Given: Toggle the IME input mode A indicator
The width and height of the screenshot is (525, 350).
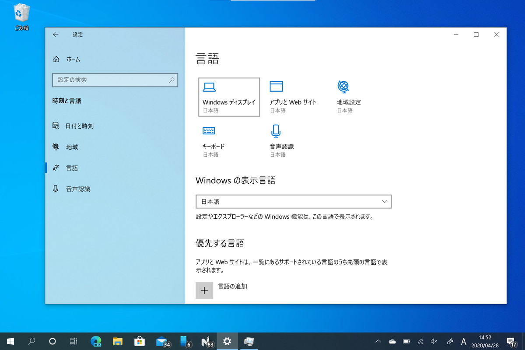Looking at the screenshot, I should pos(464,341).
